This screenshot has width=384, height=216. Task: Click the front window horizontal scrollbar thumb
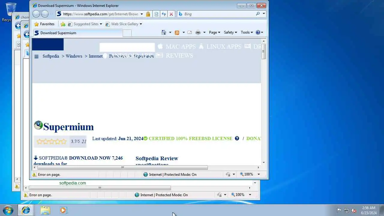pos(122,167)
